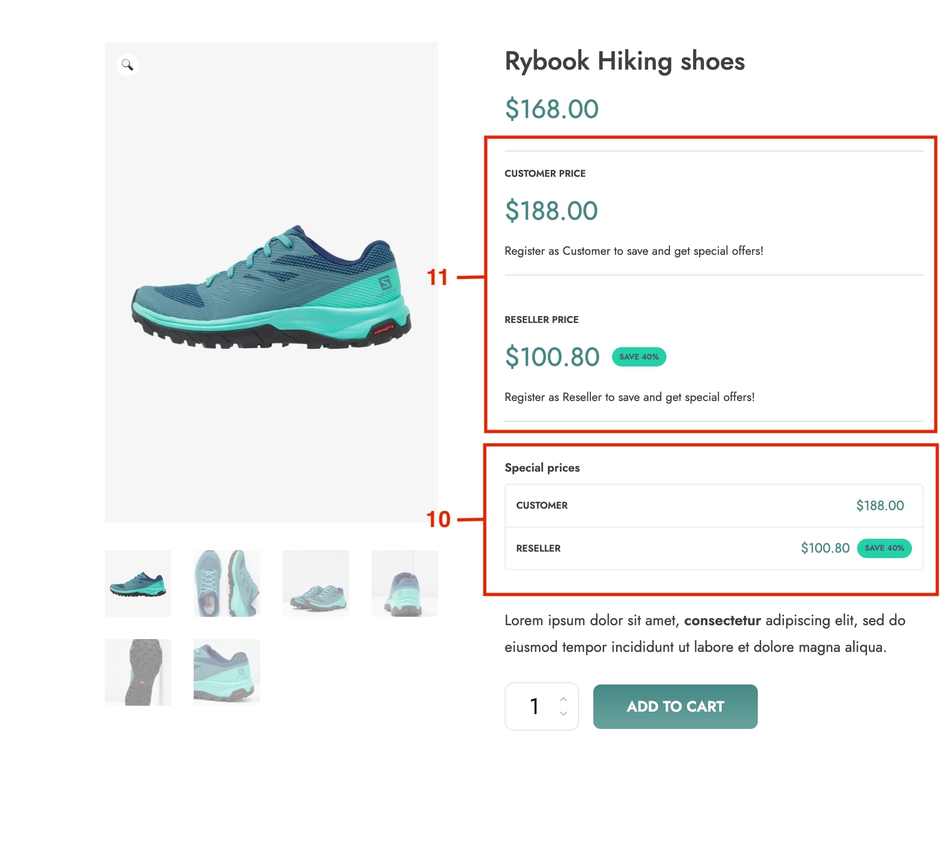
Task: Select the rear heel view thumbnail
Action: coord(405,583)
